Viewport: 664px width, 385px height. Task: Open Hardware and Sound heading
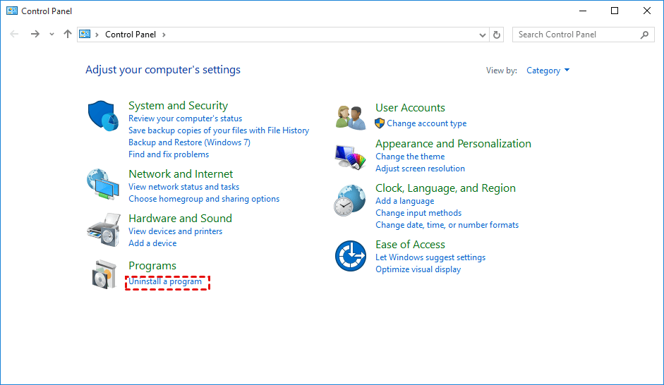pyautogui.click(x=181, y=219)
